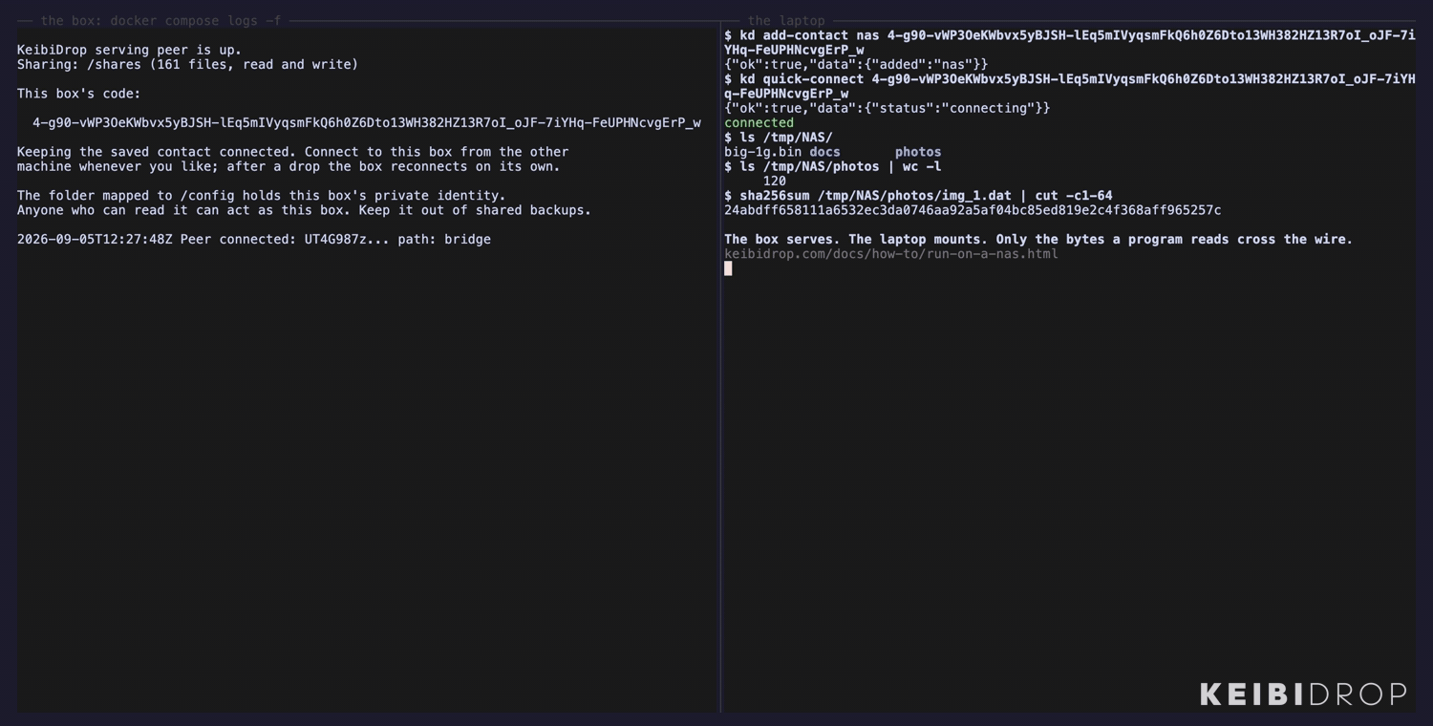The image size is (1433, 726).
Task: Click the 'Peer connected: UT4G987z' log line
Action: pos(254,240)
